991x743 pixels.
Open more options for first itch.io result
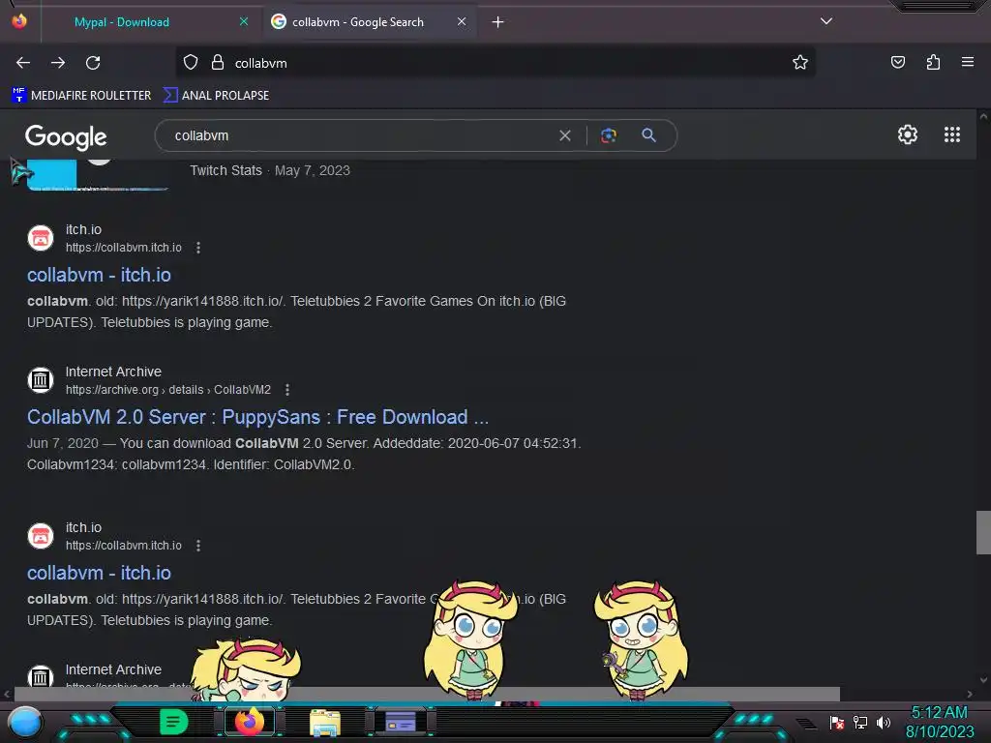(x=198, y=248)
